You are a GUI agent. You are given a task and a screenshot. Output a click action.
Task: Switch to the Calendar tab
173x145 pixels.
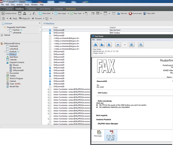coord(31,9)
